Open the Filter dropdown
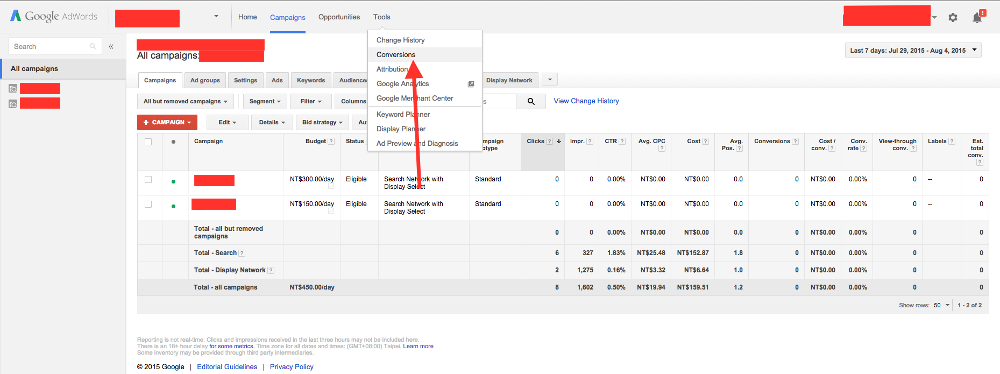The image size is (1000, 374). point(311,101)
